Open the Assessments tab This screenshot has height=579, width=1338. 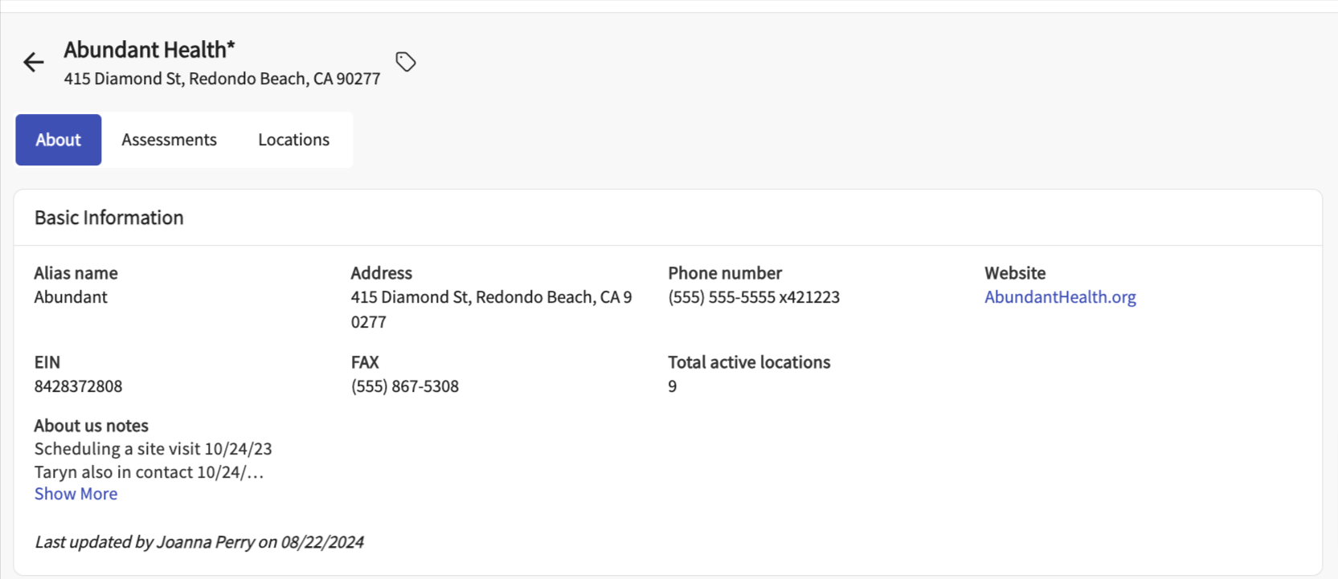pyautogui.click(x=169, y=140)
